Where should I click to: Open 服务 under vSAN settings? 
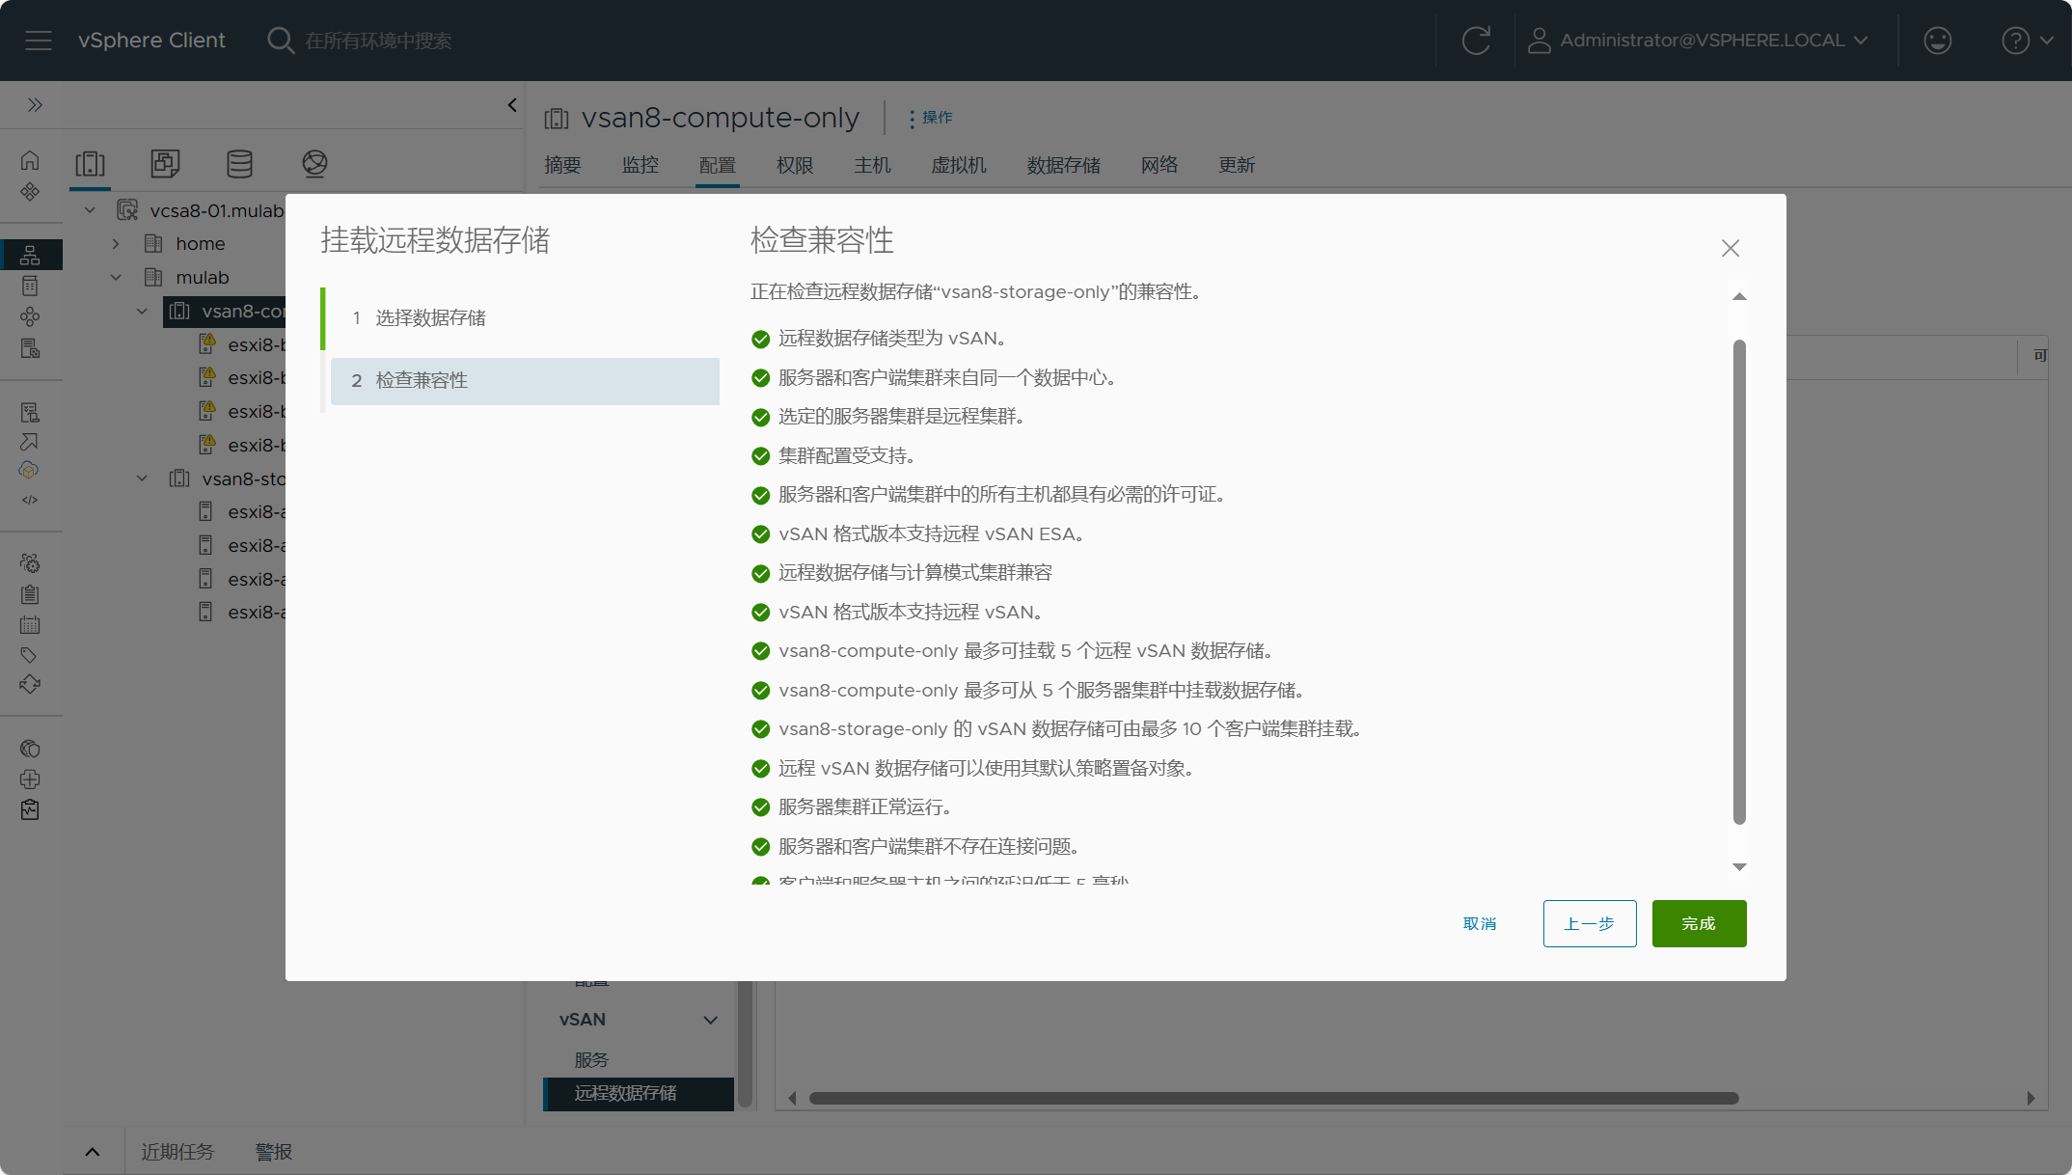591,1060
